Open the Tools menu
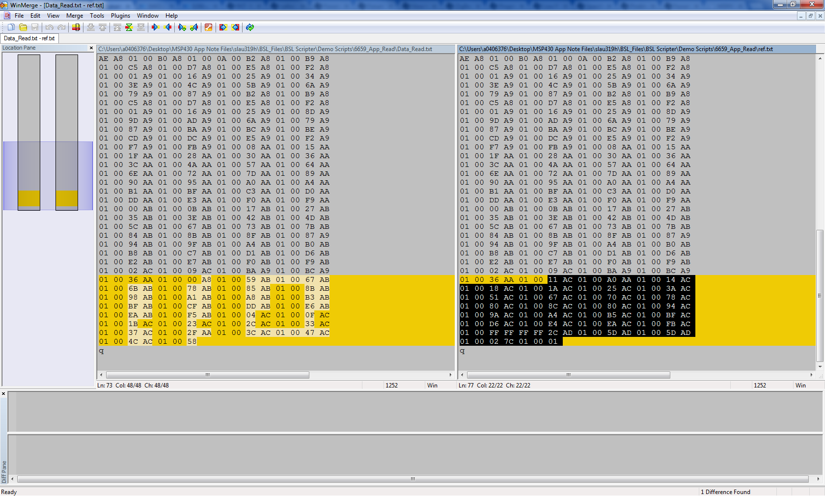 [x=97, y=15]
